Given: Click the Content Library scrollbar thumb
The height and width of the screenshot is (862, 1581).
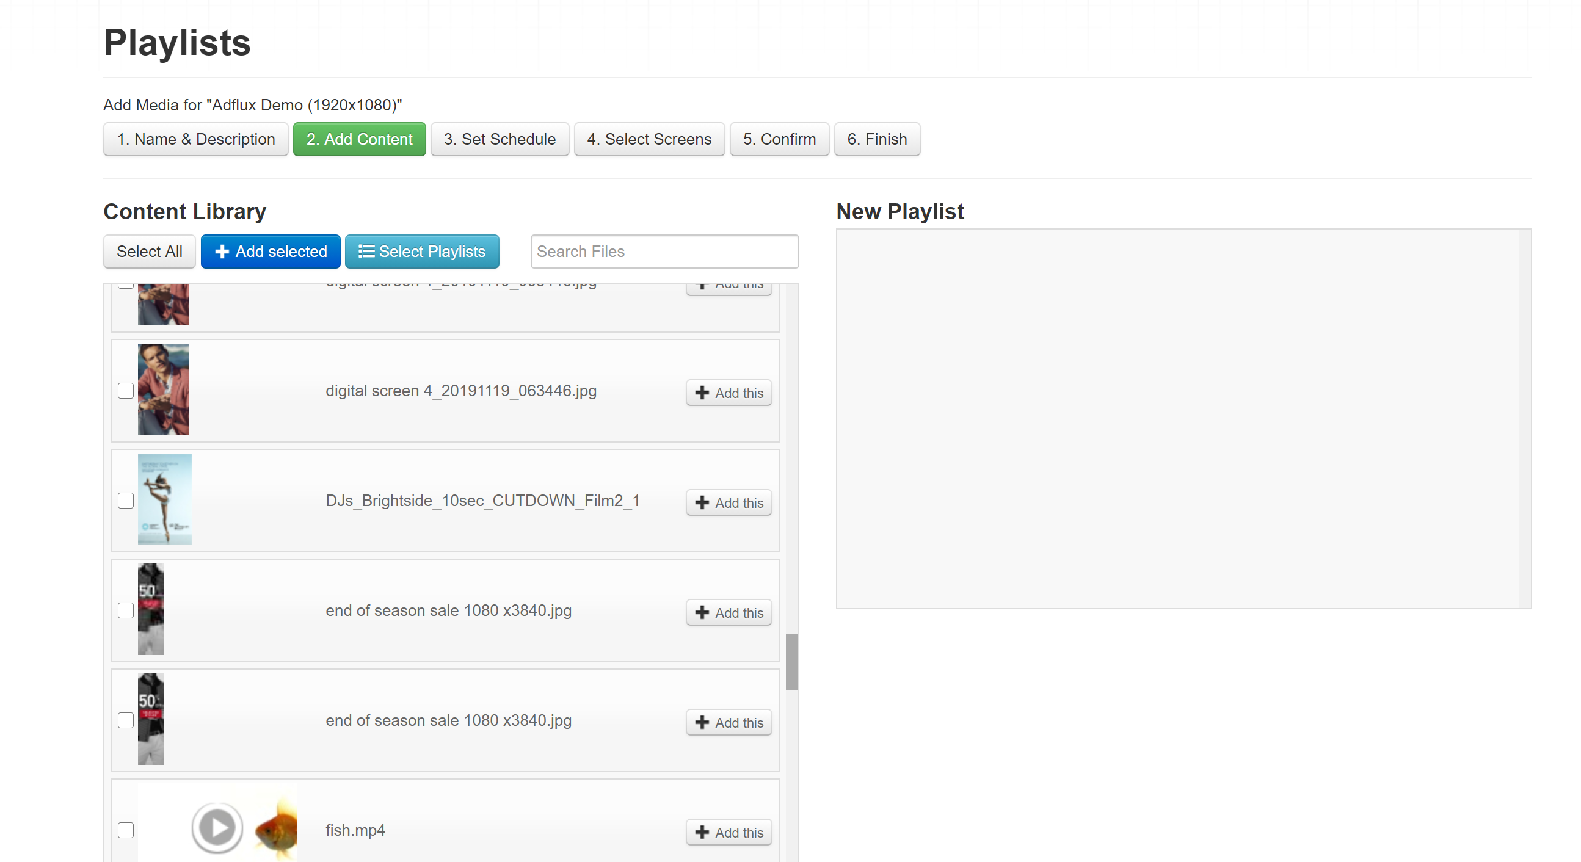Looking at the screenshot, I should [792, 662].
